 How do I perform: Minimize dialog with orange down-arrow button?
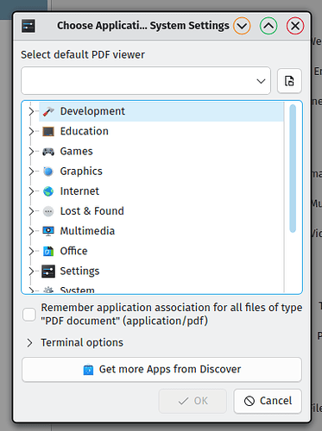point(242,26)
